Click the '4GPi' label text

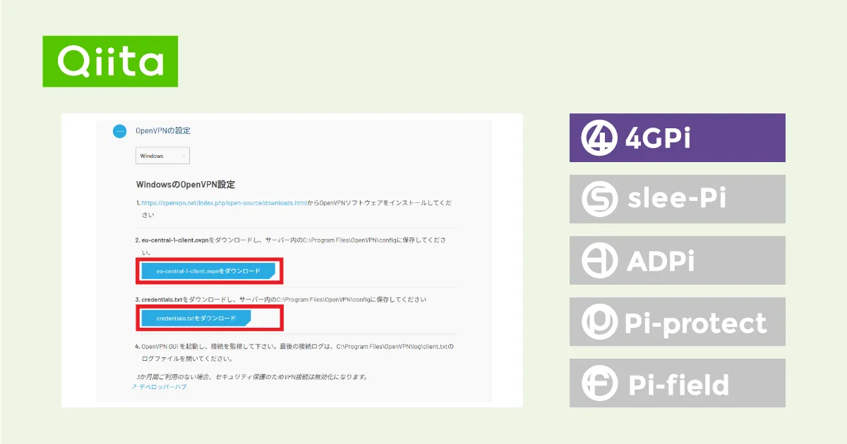point(658,139)
